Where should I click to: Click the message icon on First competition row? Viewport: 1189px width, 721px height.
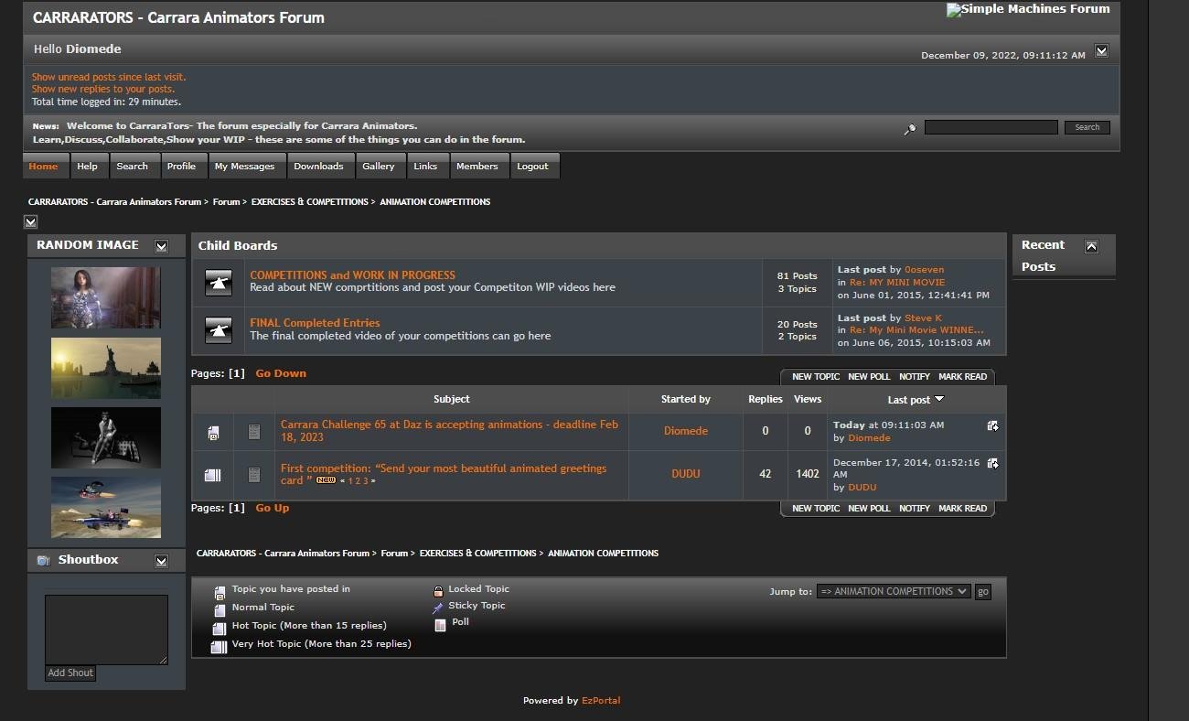(254, 475)
